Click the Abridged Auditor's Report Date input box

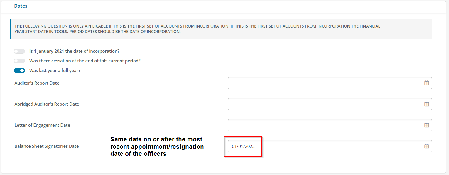330,104
